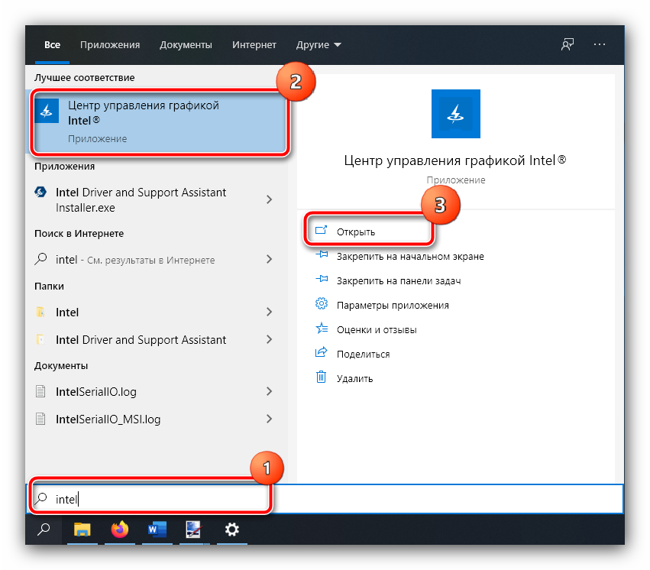
Task: Click Удалить to uninstall the app
Action: pos(354,378)
